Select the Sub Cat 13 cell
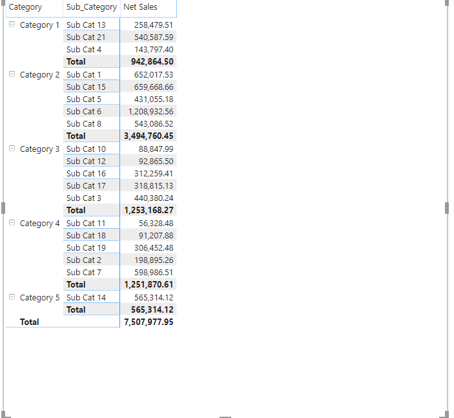Screen dimensions: 454x418 point(91,25)
